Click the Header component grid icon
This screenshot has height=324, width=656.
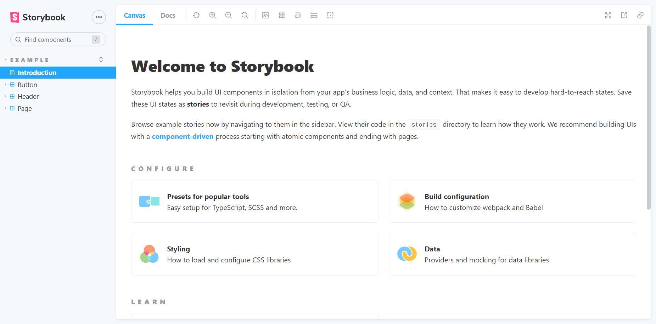[x=12, y=96]
